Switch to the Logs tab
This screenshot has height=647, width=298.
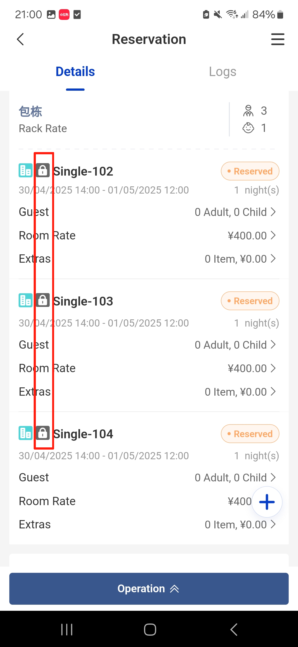222,72
